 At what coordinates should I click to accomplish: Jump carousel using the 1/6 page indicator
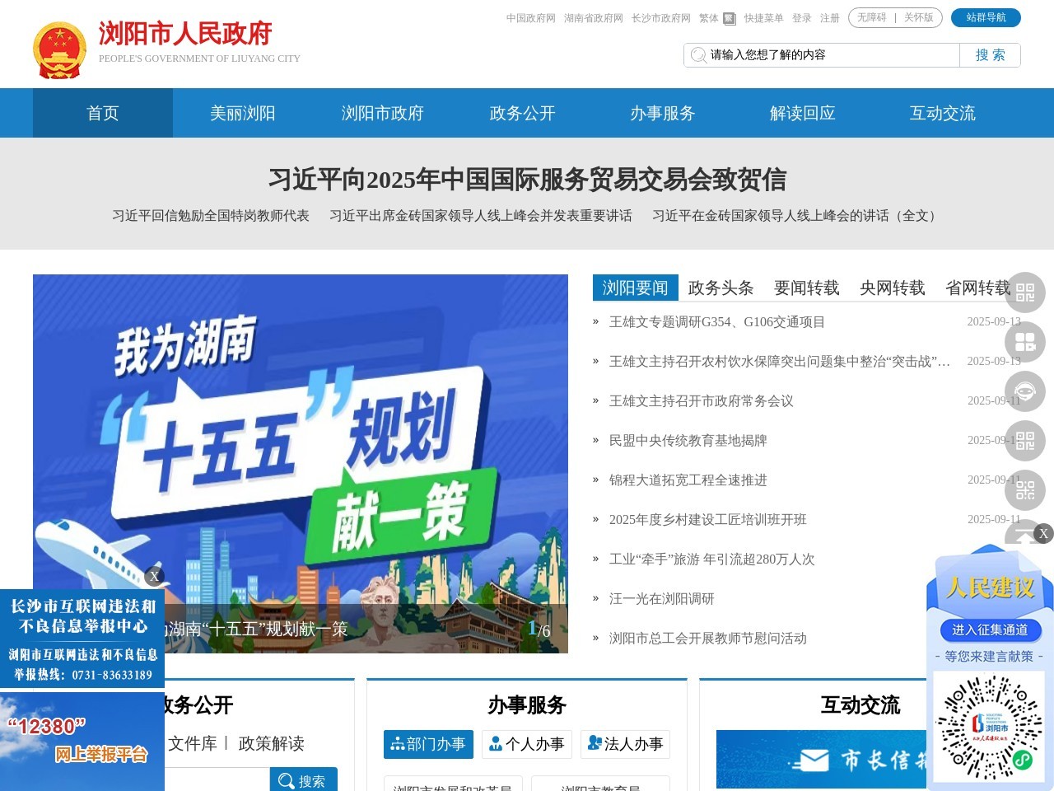pos(539,630)
